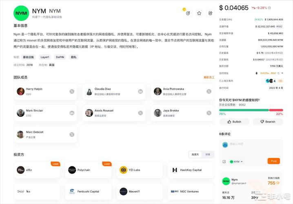Share the NYM project page
Image resolution: width=293 pixels, height=204 pixels.
pos(211,13)
